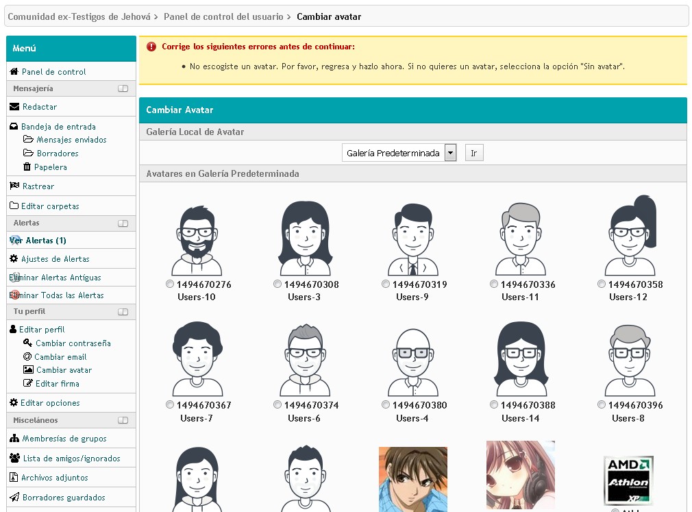Click the gear icon beside Ajustes de Alertas

coord(14,259)
